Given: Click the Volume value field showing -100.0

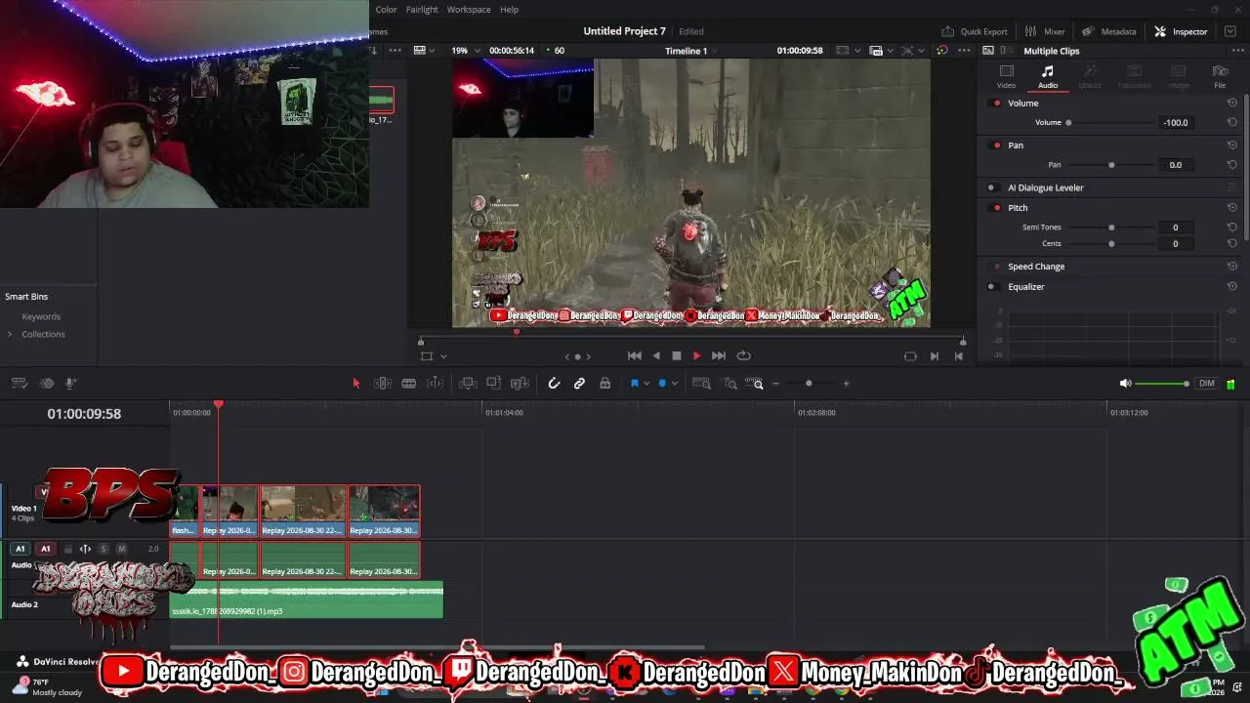Looking at the screenshot, I should (x=1176, y=123).
